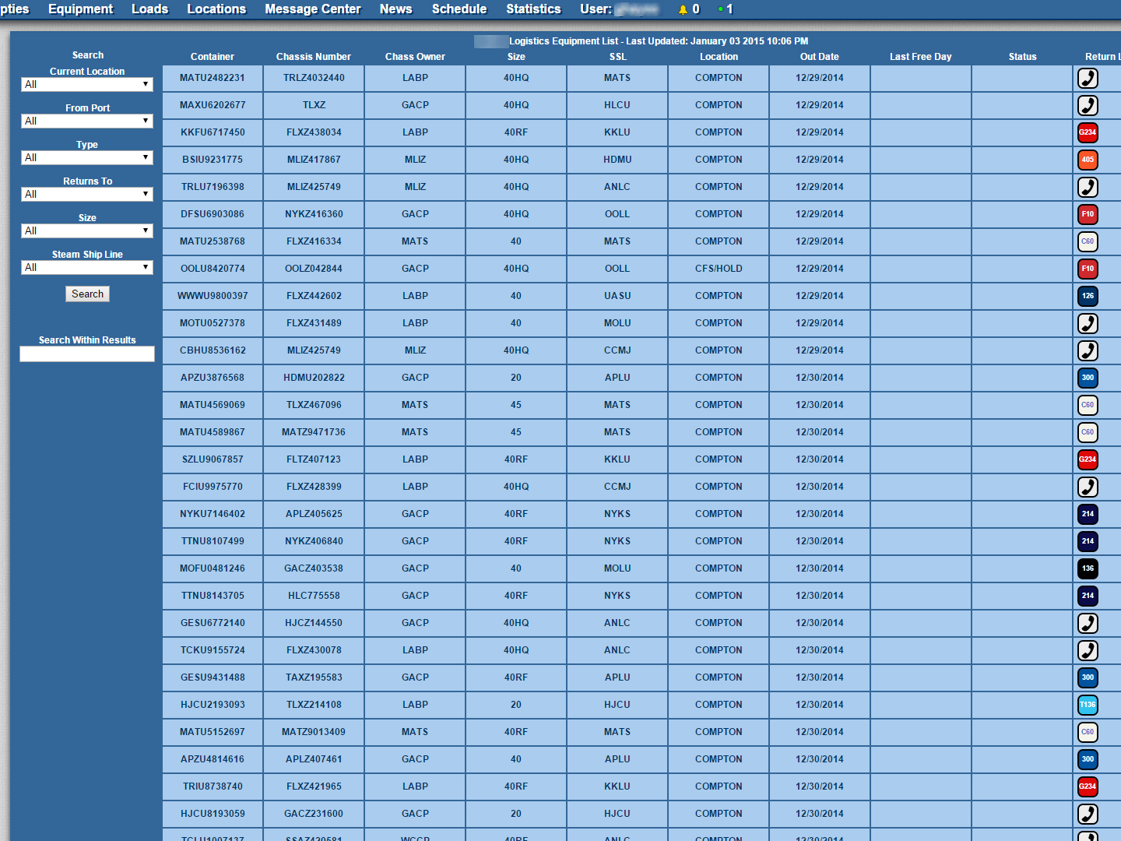Click the Search button
1121x841 pixels.
[x=87, y=294]
